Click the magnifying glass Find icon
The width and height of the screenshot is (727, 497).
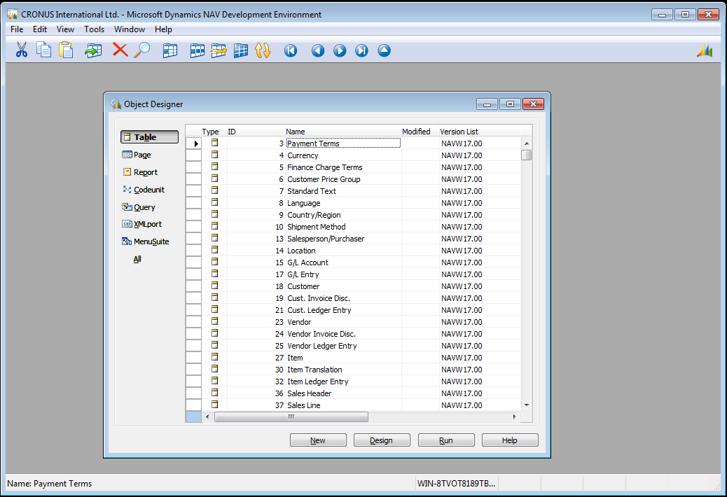[x=142, y=50]
